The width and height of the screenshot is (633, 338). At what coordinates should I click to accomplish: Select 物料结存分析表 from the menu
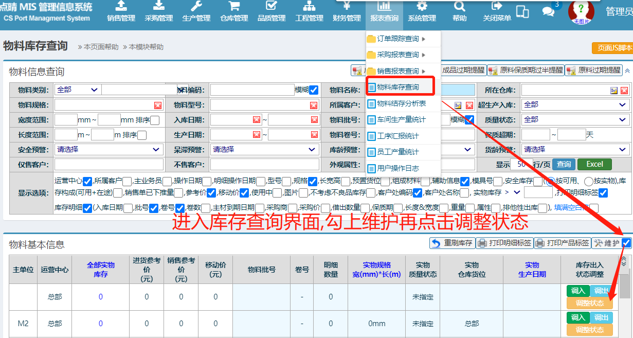[401, 103]
